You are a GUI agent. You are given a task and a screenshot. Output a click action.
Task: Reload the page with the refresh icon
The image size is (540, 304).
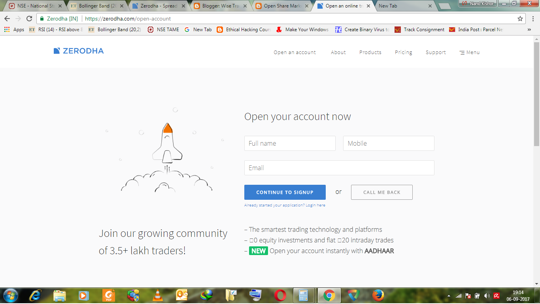click(x=29, y=18)
